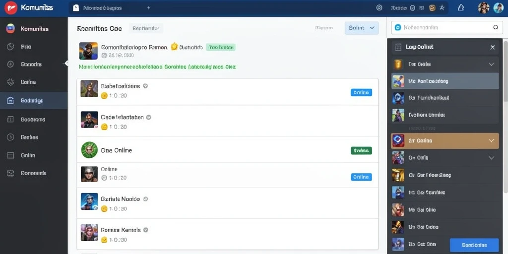This screenshot has height=254, width=508.
Task: Open the second teal user avatar
Action: (498, 8)
